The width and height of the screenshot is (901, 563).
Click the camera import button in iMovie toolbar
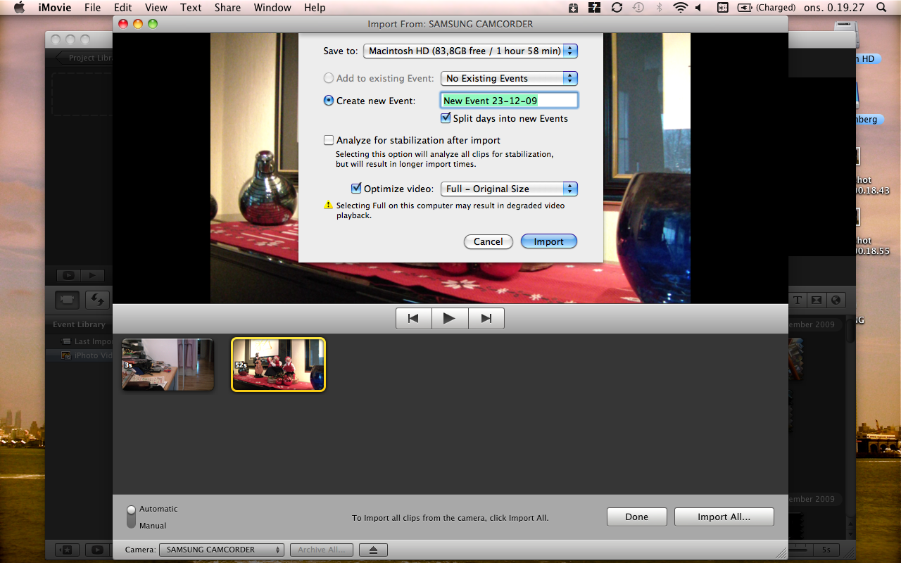pos(67,300)
